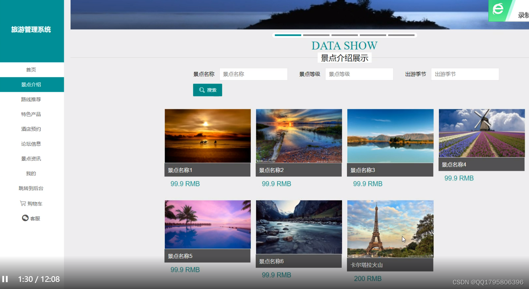Open 论坛信息 menu entry
The height and width of the screenshot is (289, 529).
[32, 144]
